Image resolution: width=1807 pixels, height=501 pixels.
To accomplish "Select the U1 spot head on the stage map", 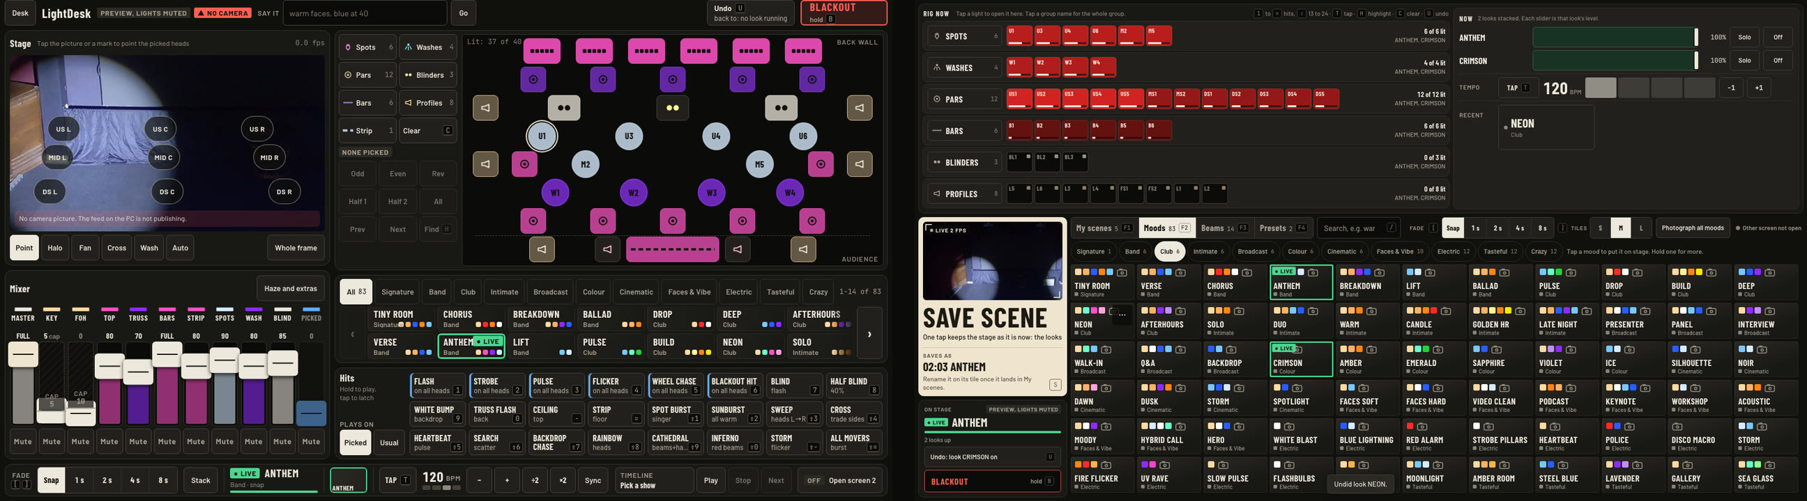I will [542, 136].
